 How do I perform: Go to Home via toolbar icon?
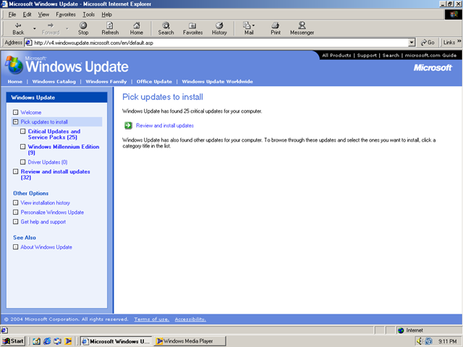click(x=137, y=29)
